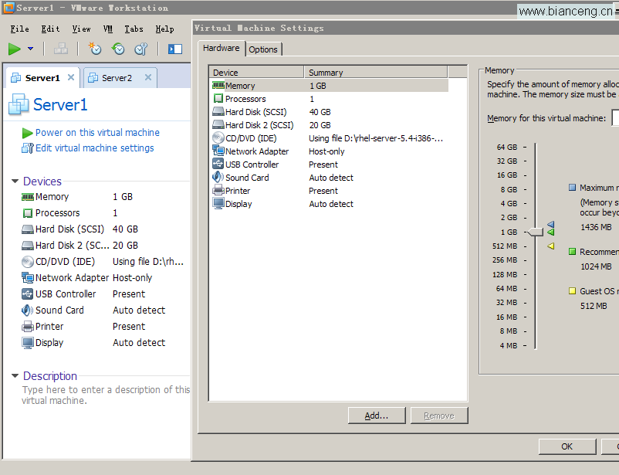Image resolution: width=619 pixels, height=475 pixels.
Task: Open the File menu
Action: click(19, 29)
